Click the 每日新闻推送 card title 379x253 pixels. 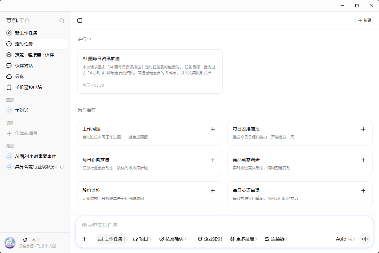96,160
